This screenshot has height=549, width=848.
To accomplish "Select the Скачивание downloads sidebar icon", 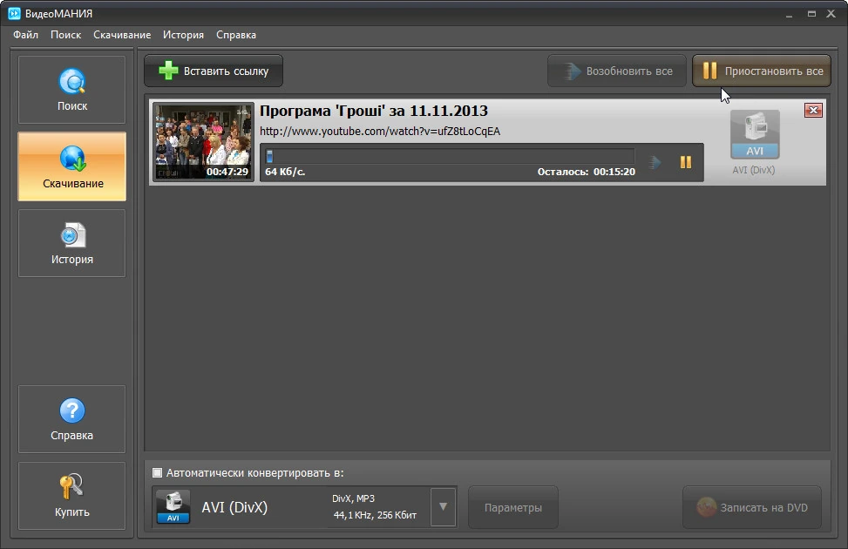I will point(72,159).
